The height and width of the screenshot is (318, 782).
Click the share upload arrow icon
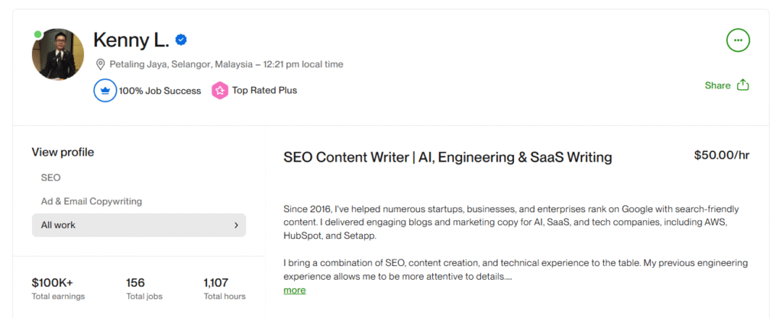click(743, 85)
